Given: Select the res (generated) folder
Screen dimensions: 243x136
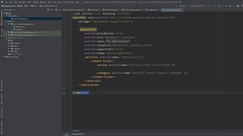Looking at the screenshot, I should click(15, 54).
